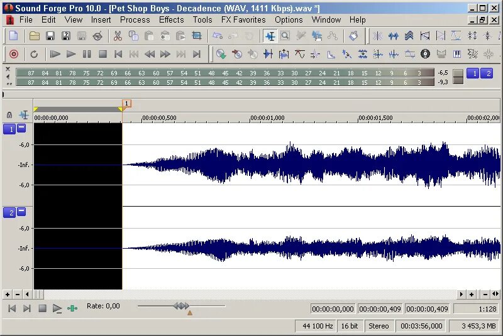
Task: Save the current WAV file
Action: coord(50,36)
